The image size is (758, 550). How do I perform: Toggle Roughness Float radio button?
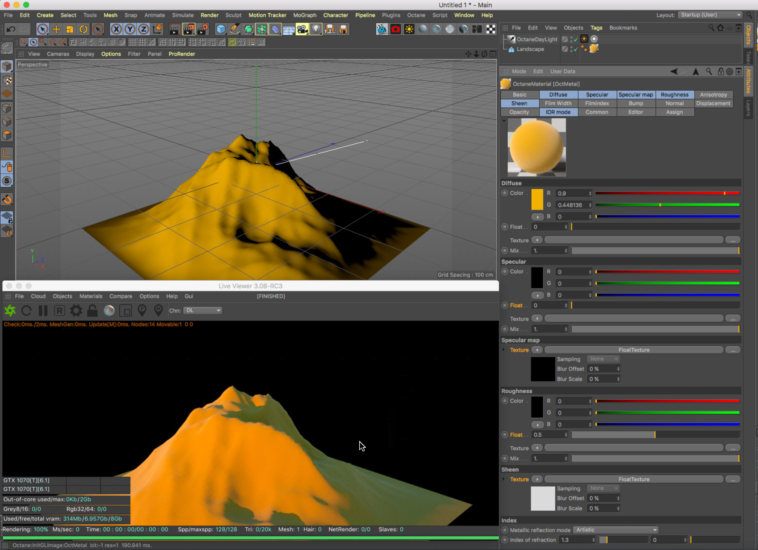click(x=505, y=435)
